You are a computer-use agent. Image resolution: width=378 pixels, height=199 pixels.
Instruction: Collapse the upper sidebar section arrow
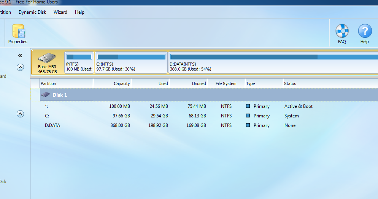click(x=20, y=67)
